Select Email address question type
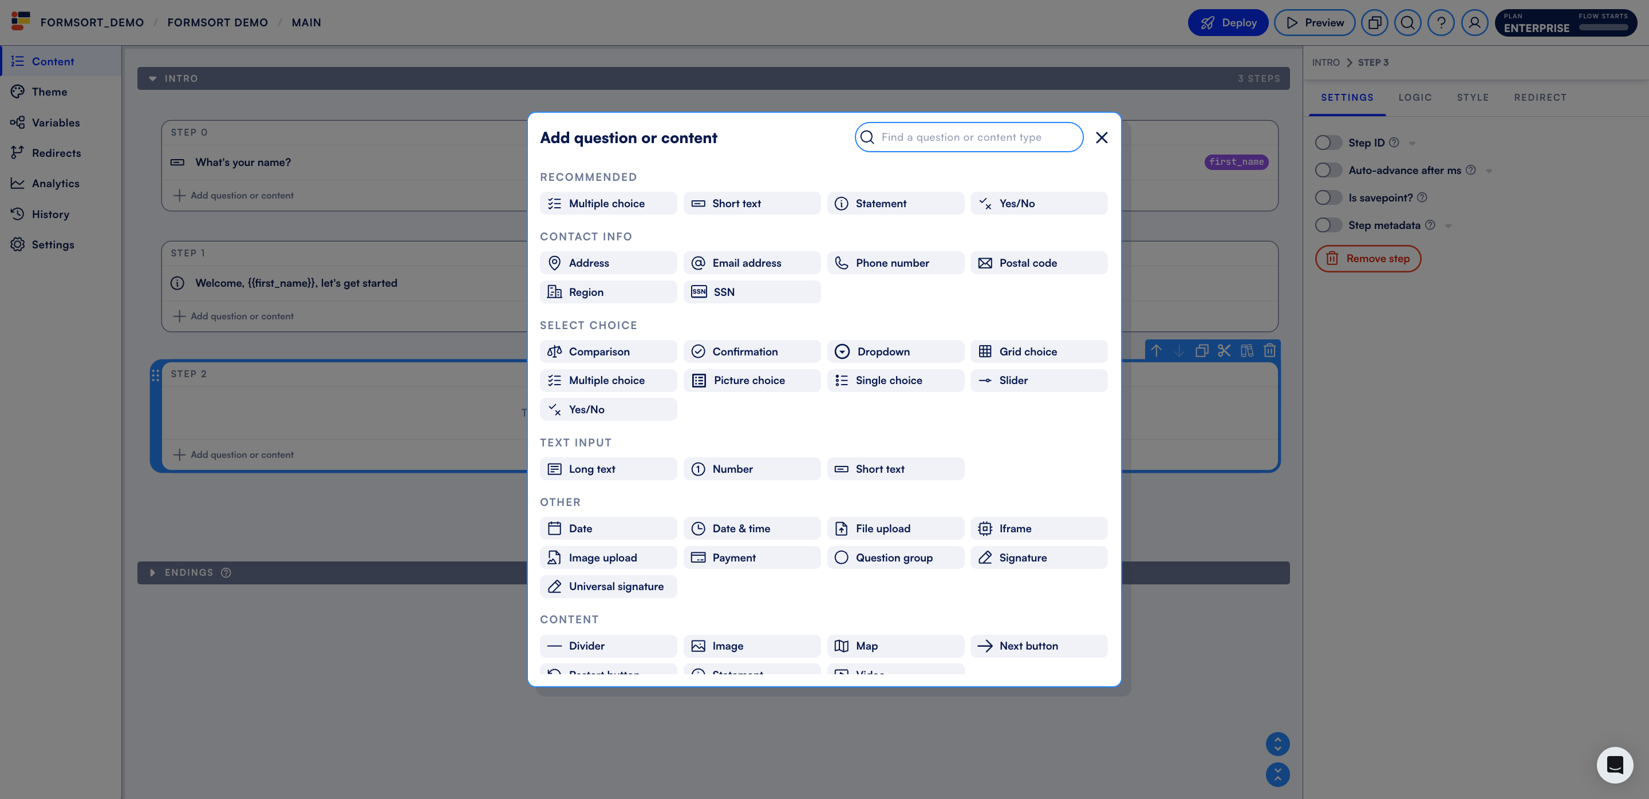The image size is (1649, 799). pyautogui.click(x=752, y=263)
